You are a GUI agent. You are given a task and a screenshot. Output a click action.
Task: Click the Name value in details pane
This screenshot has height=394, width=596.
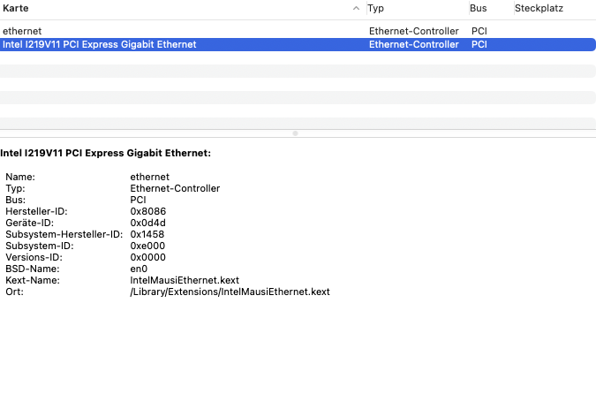pyautogui.click(x=149, y=177)
